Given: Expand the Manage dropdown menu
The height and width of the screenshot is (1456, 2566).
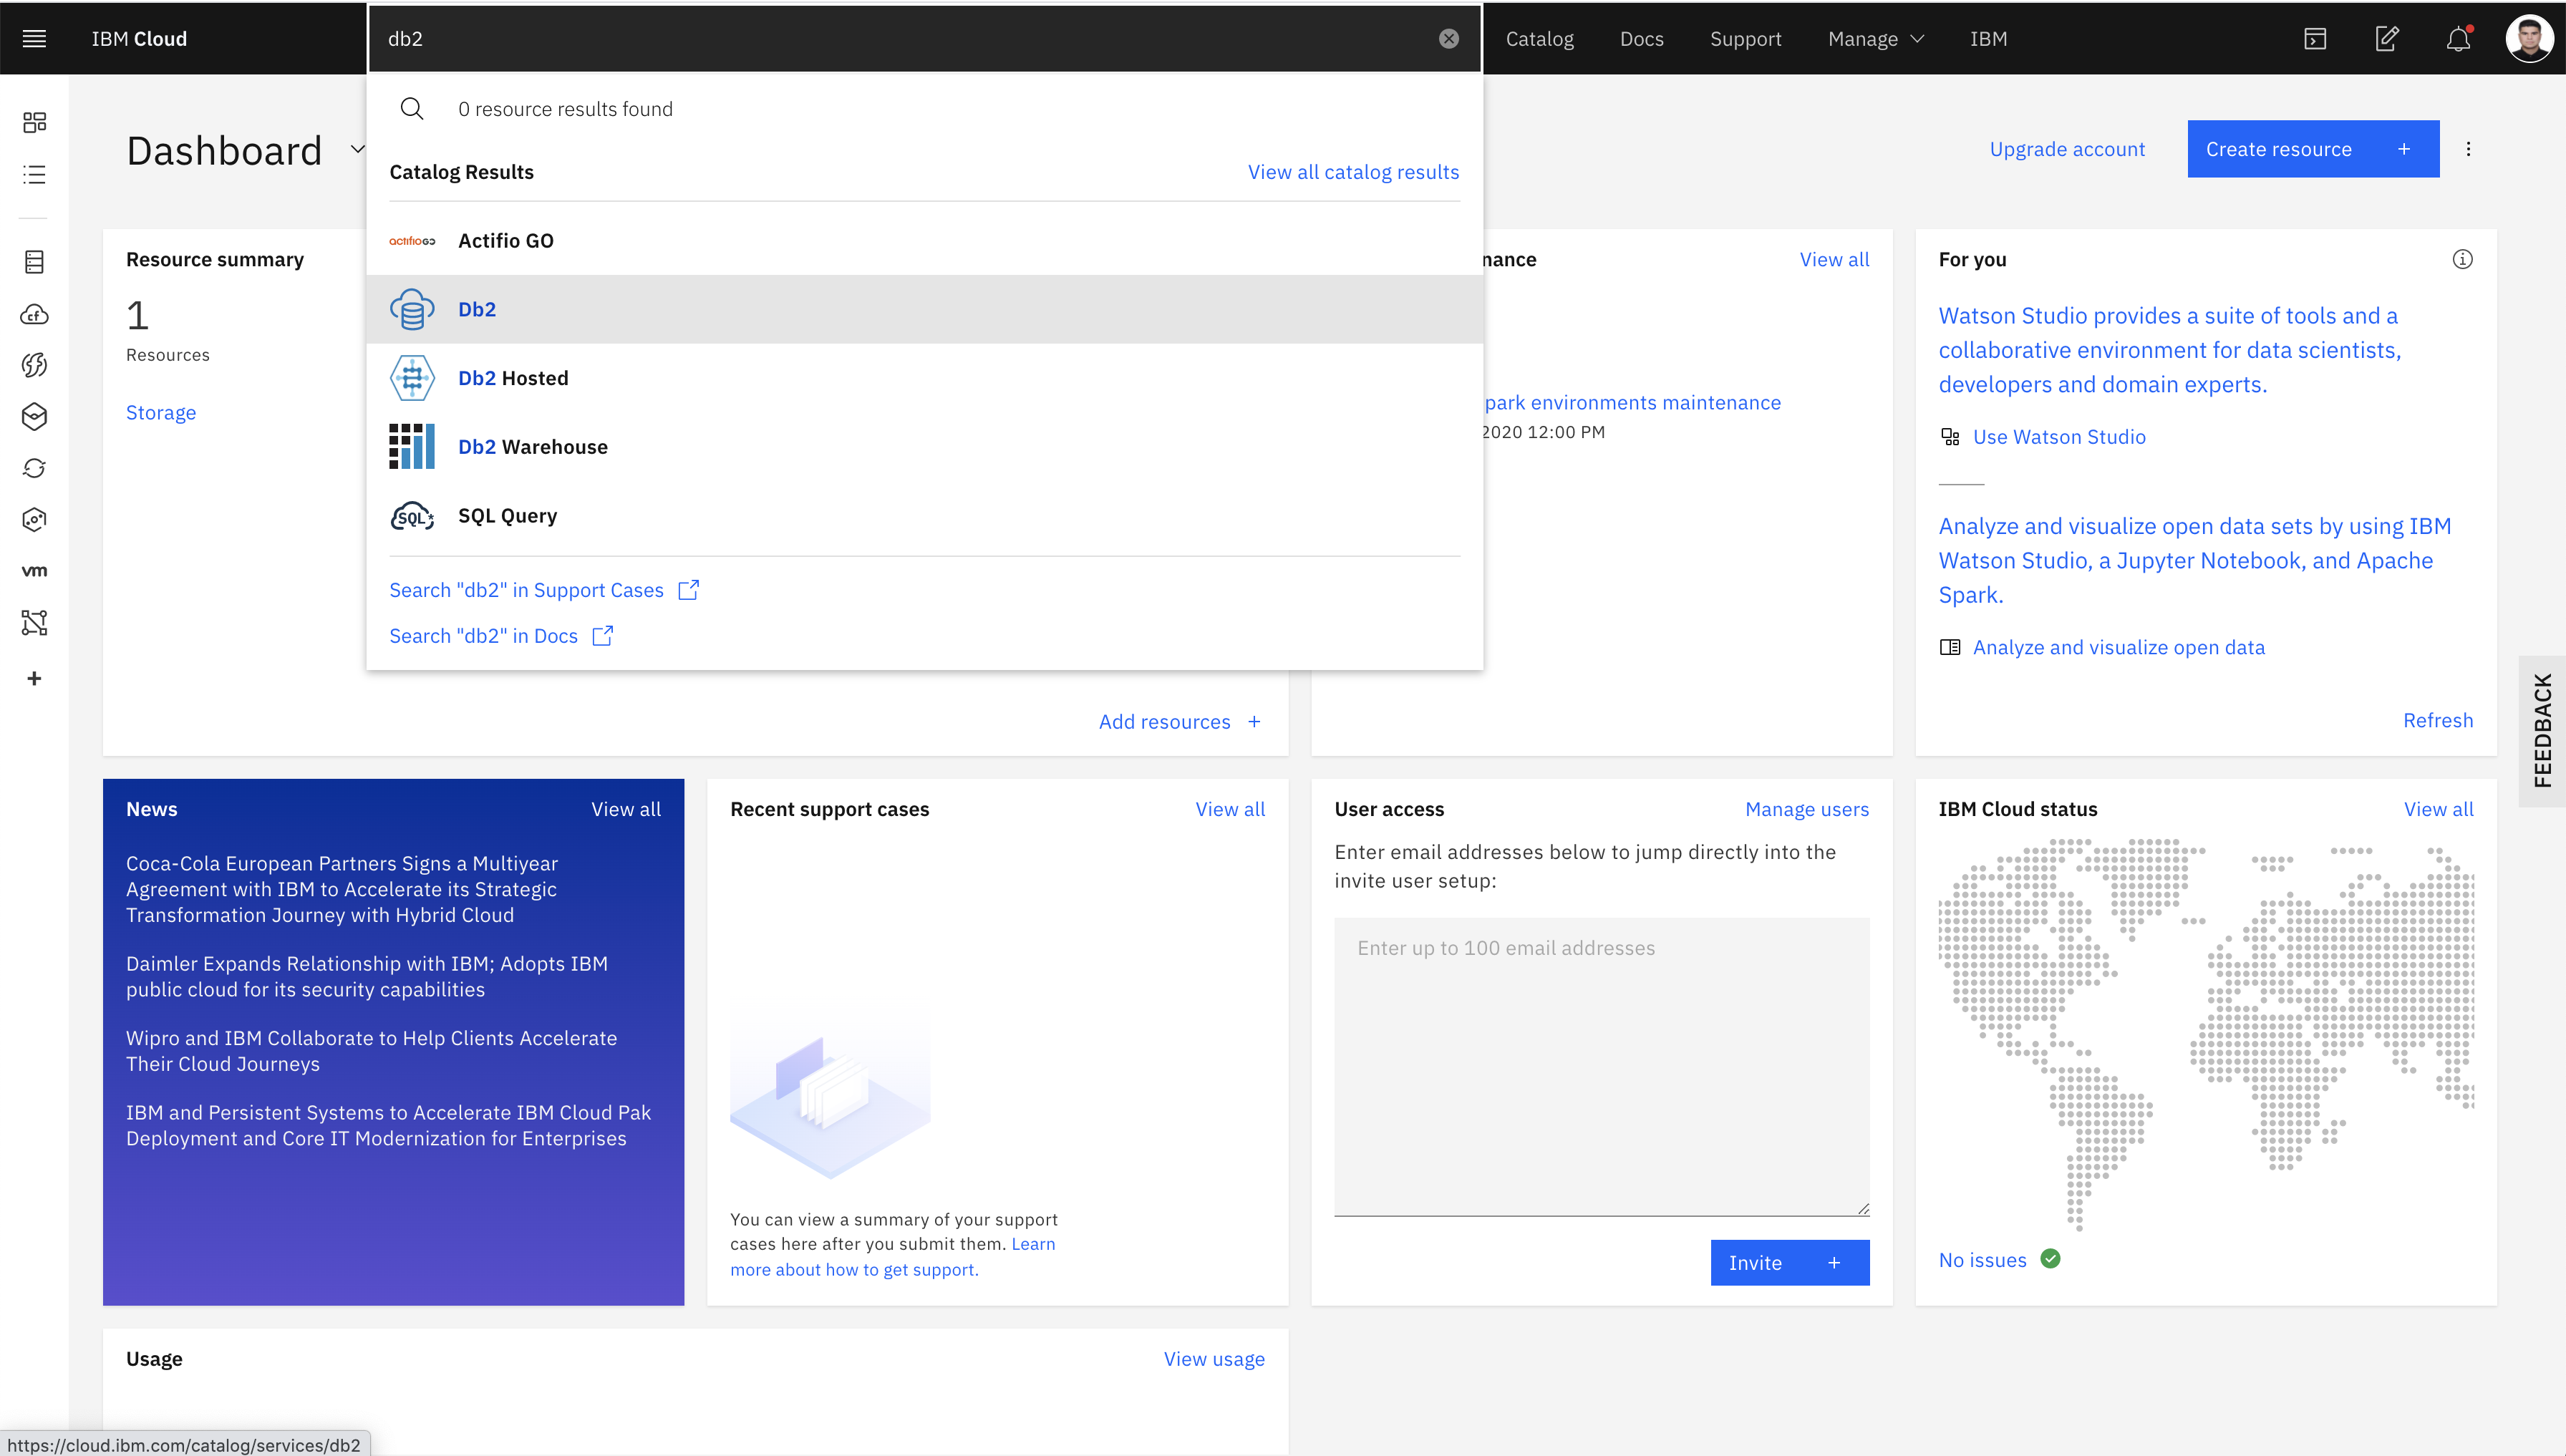Looking at the screenshot, I should (1875, 38).
